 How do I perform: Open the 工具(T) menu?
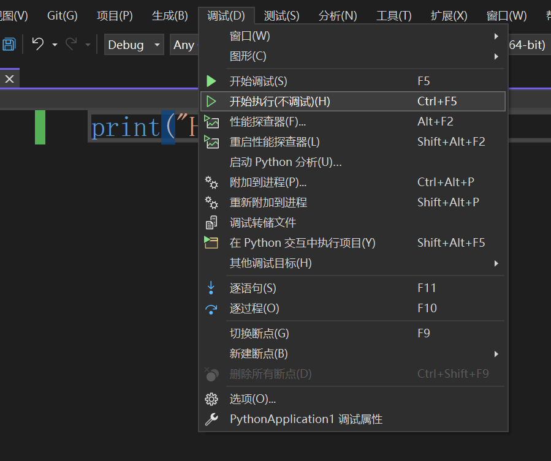pyautogui.click(x=394, y=16)
